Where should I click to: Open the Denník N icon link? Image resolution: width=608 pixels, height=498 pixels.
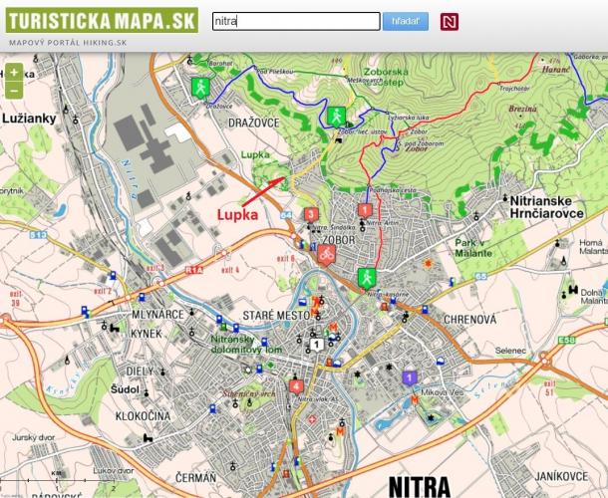[x=450, y=21]
